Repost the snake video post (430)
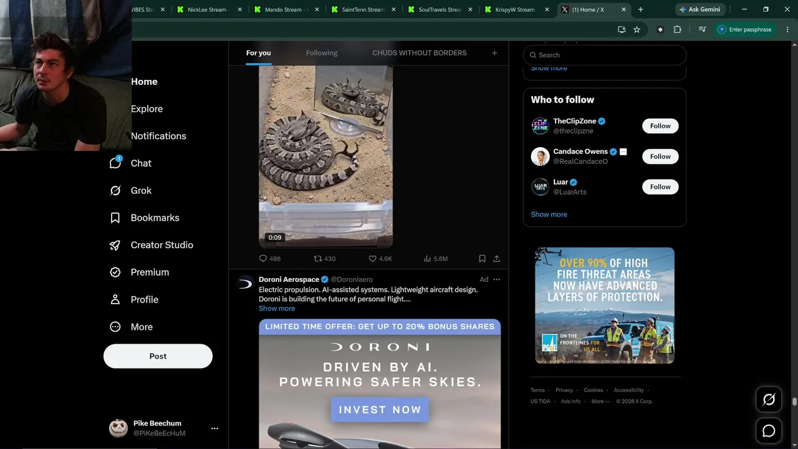798x449 pixels. tap(324, 258)
